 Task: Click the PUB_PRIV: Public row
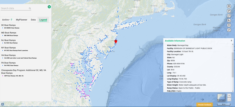[x=174, y=91]
